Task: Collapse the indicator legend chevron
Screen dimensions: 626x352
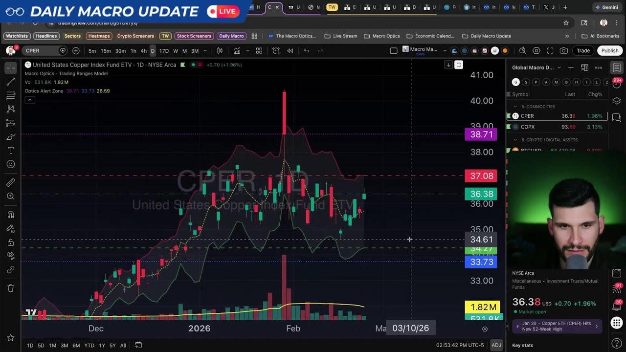Action: [x=30, y=100]
